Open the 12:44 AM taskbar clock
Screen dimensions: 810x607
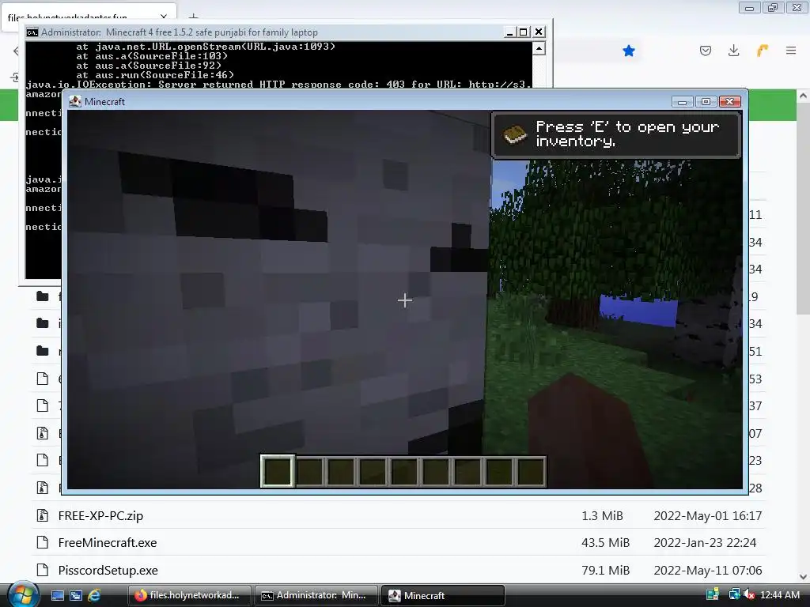coord(780,595)
